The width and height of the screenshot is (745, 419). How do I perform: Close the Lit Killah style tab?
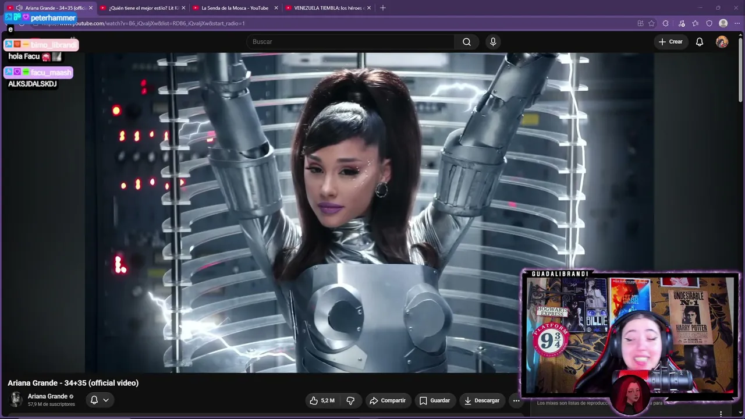[183, 8]
